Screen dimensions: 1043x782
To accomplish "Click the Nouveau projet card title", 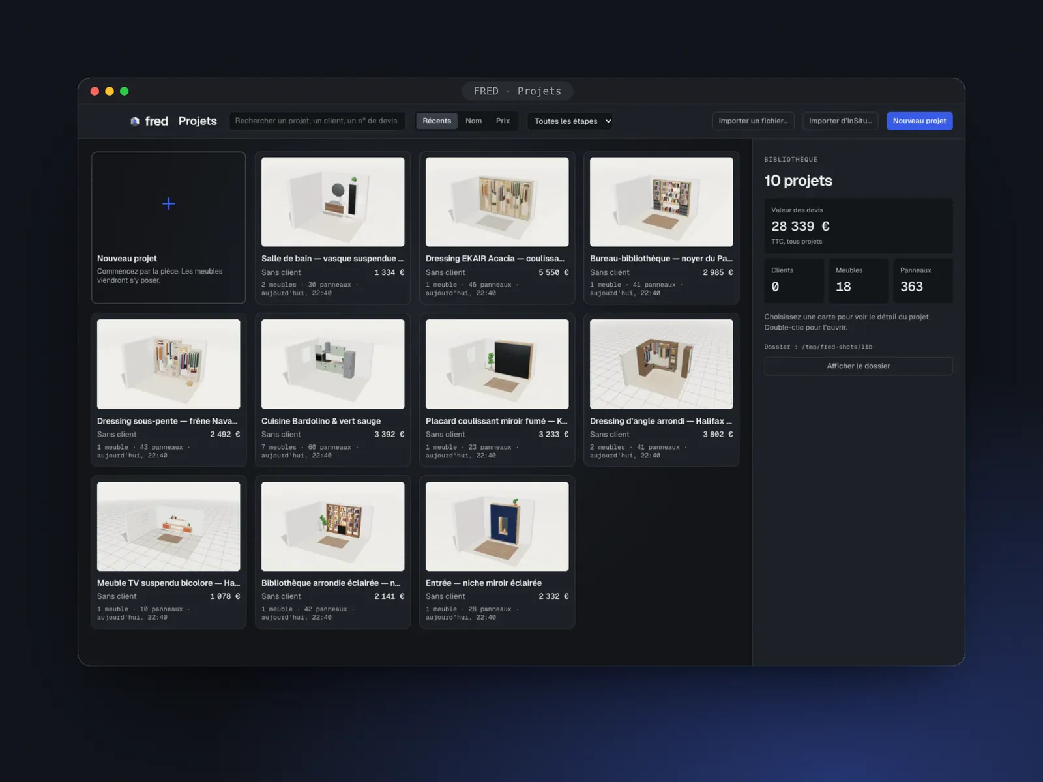I will tap(127, 259).
